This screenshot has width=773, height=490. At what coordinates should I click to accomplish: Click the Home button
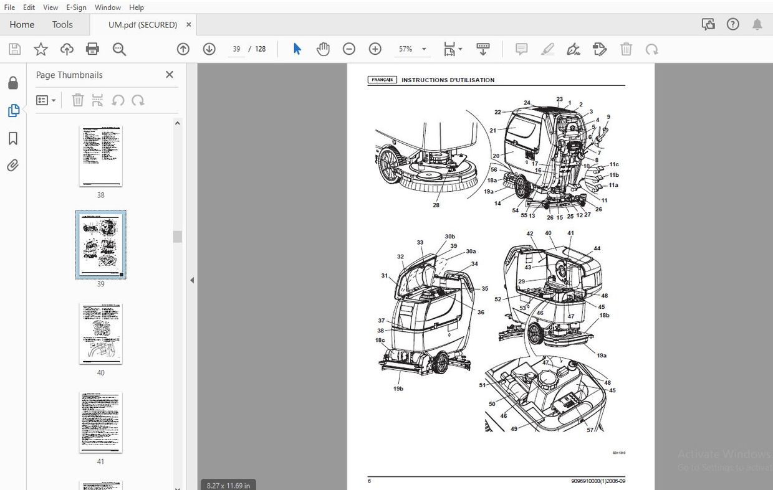tap(22, 25)
